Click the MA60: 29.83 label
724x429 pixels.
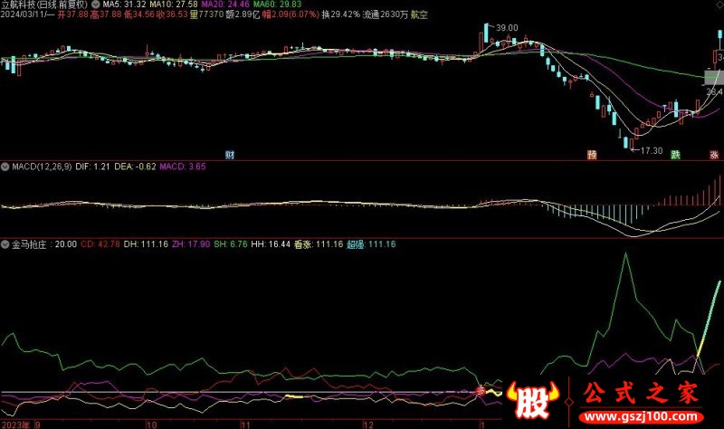point(277,5)
